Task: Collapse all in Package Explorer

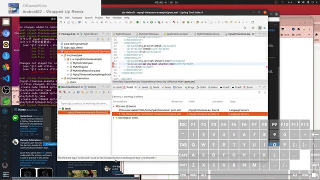Action: pos(98,39)
